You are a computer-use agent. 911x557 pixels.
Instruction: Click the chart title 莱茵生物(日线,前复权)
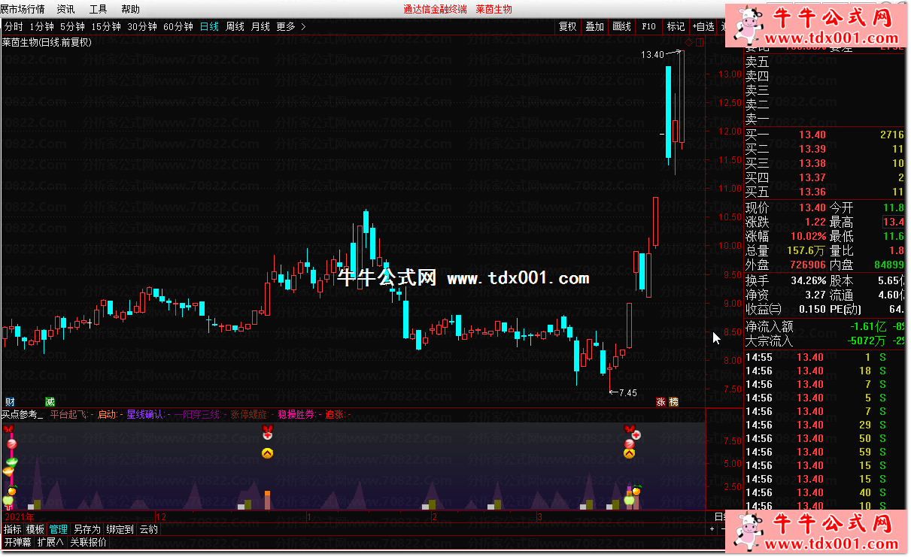click(47, 42)
